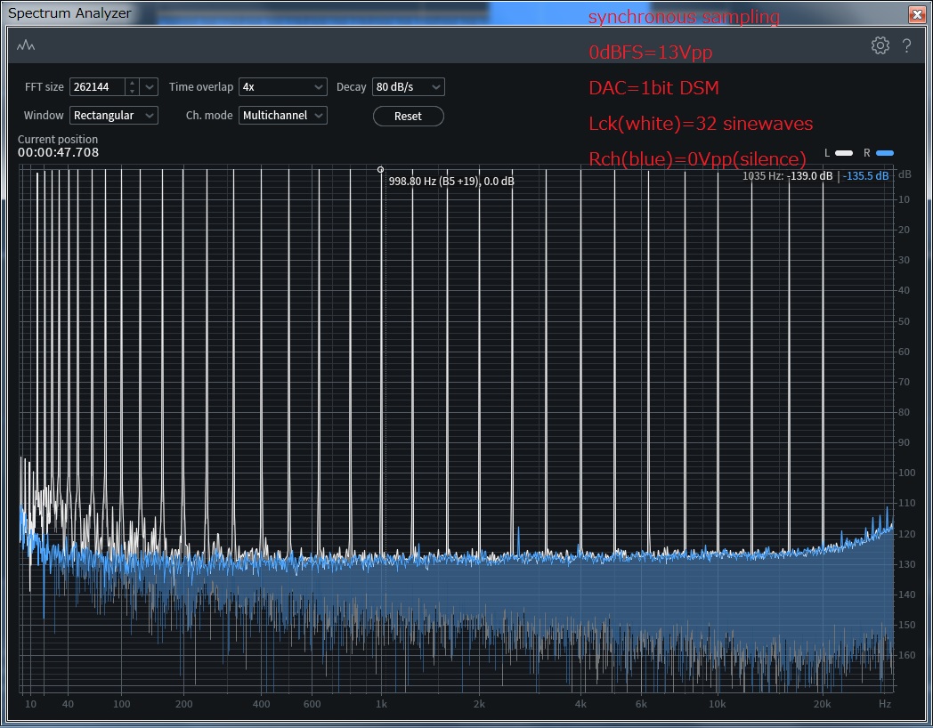Click the -139.0 dB left channel readout
The width and height of the screenshot is (933, 728).
pyautogui.click(x=810, y=176)
